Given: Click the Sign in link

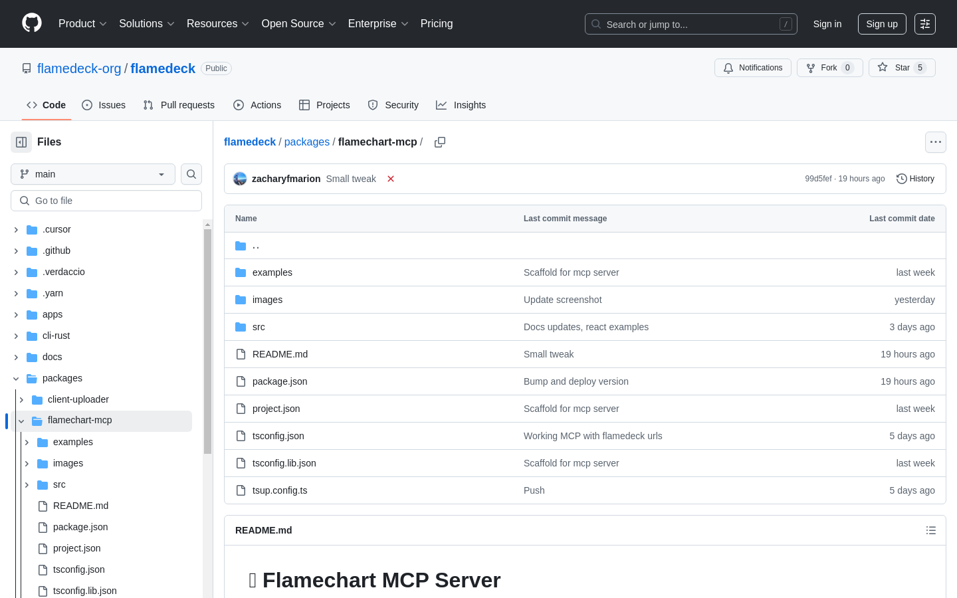Looking at the screenshot, I should pos(827,24).
